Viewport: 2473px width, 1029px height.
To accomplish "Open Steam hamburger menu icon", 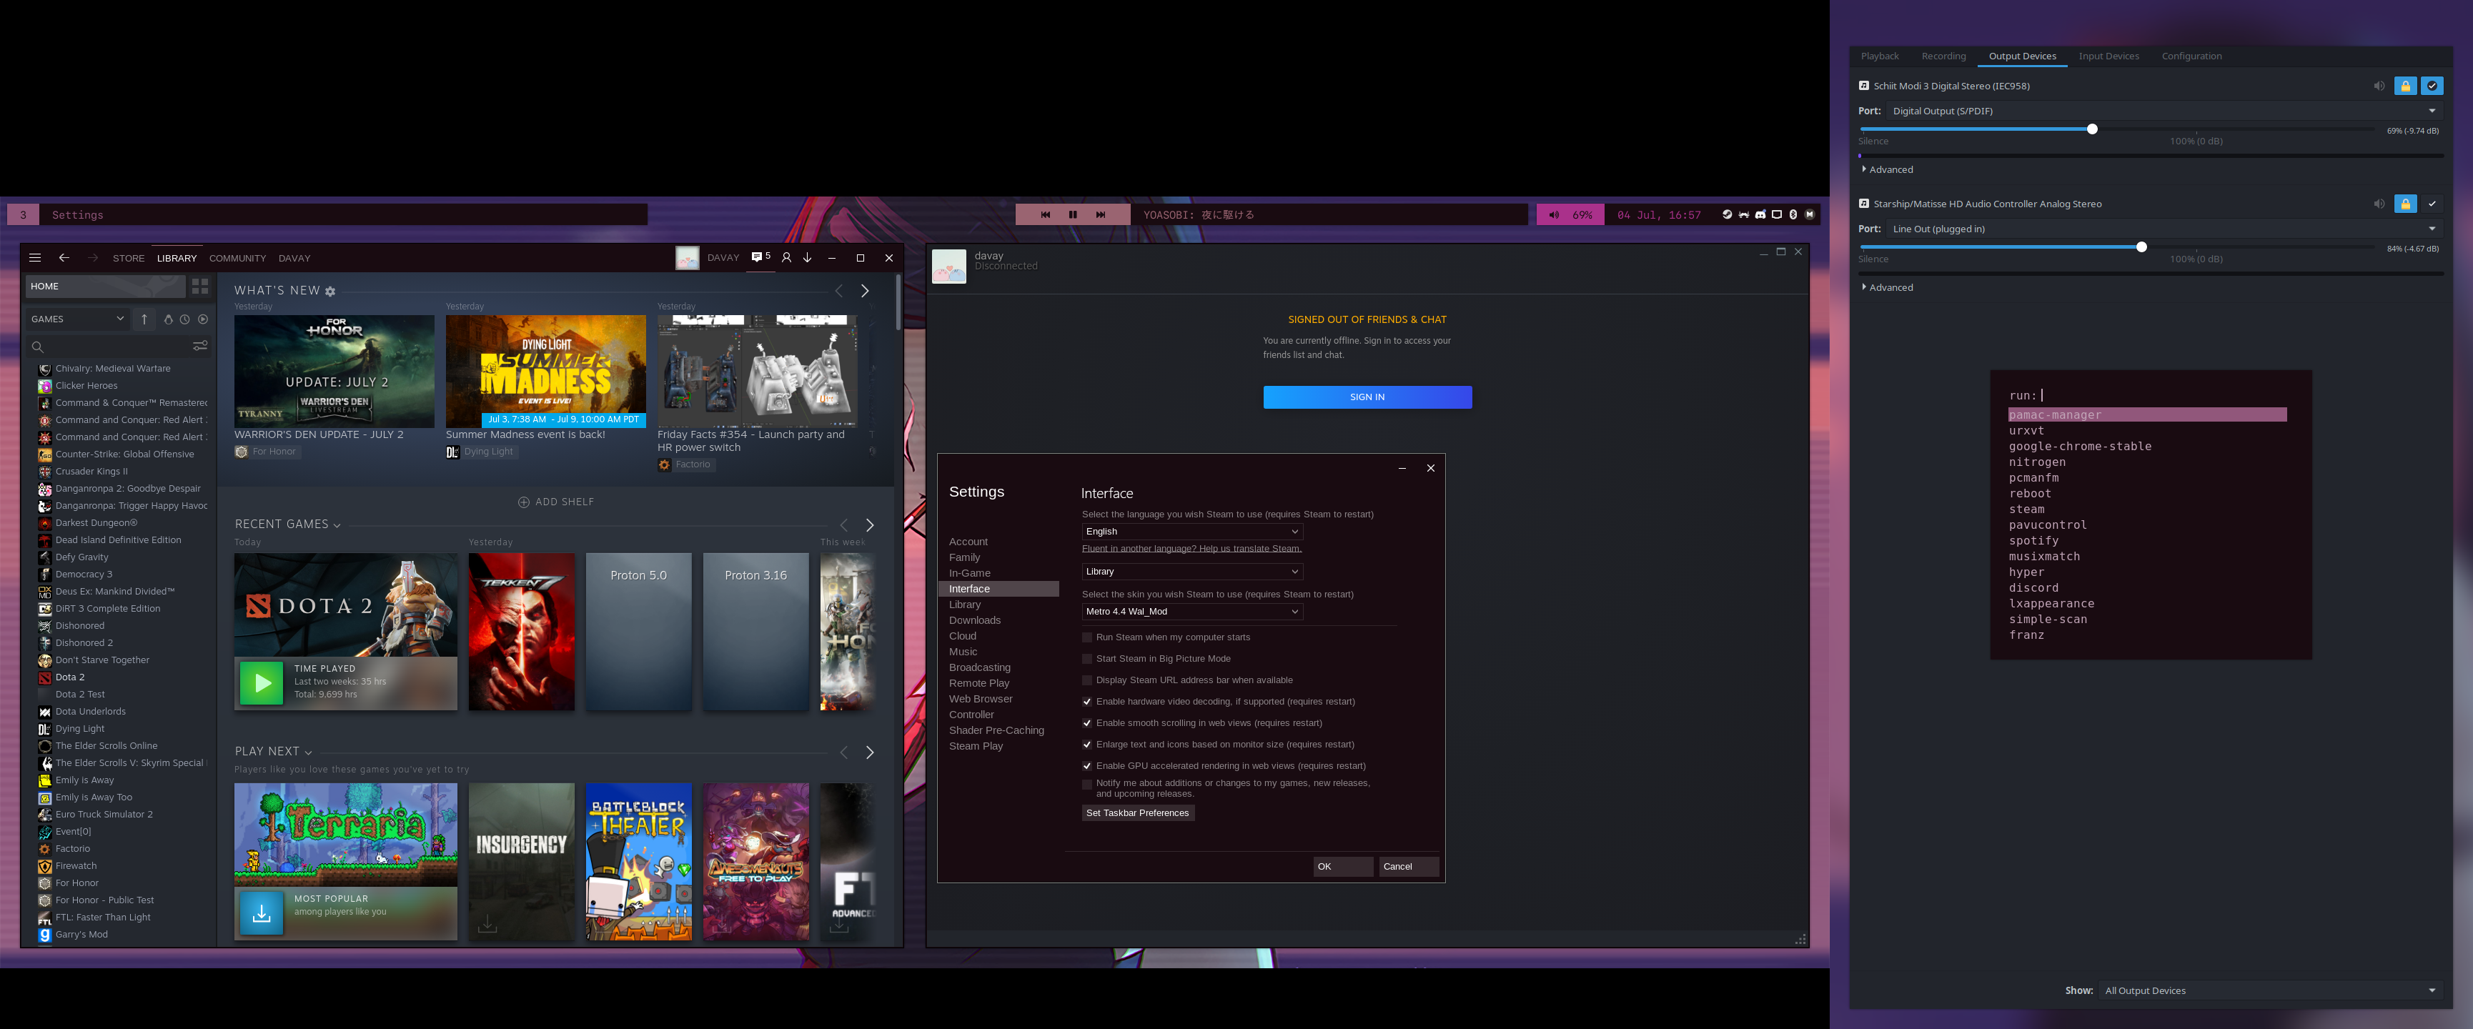I will (x=34, y=257).
